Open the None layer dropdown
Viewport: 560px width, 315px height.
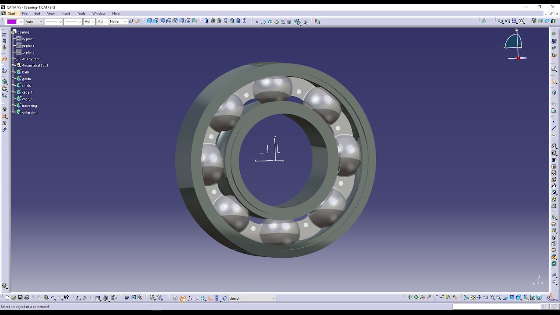pyautogui.click(x=125, y=21)
